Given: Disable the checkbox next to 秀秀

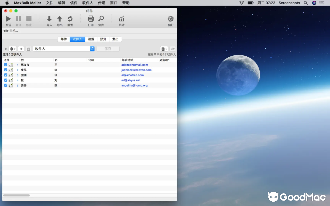Looking at the screenshot, I should 5,85.
